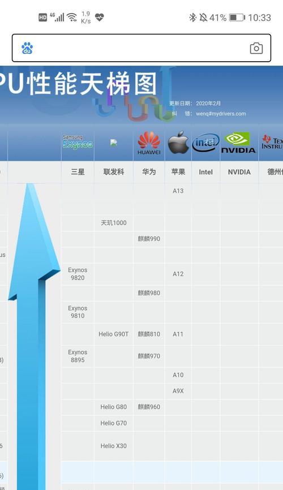Tap the battery indicator icon

237,18
